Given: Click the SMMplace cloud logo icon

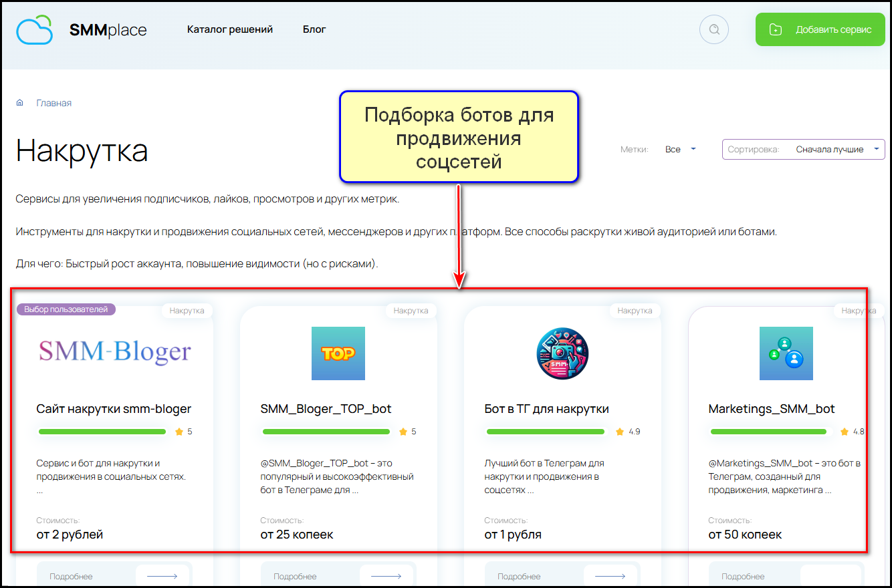Looking at the screenshot, I should coord(35,30).
